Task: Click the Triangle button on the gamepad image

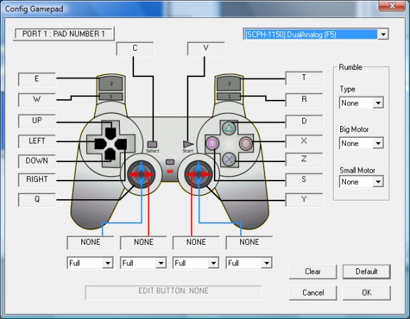Action: [229, 128]
